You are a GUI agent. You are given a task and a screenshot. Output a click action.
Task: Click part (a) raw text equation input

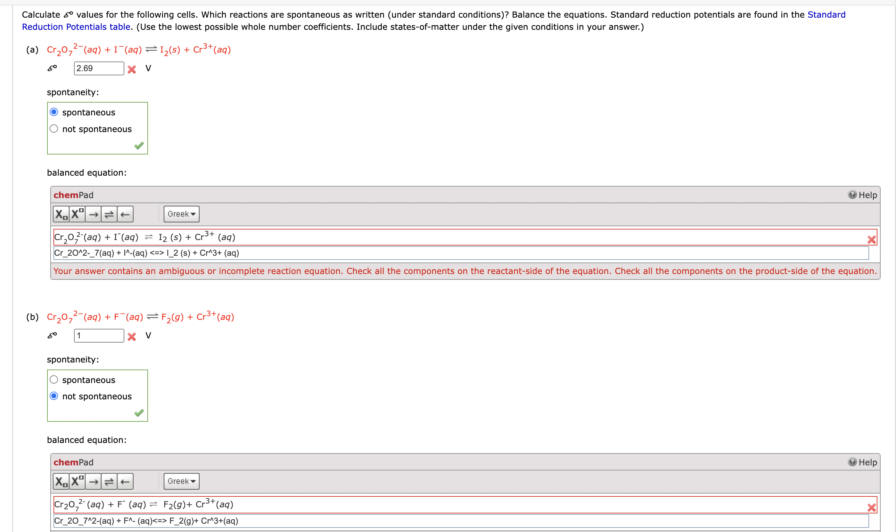point(461,253)
